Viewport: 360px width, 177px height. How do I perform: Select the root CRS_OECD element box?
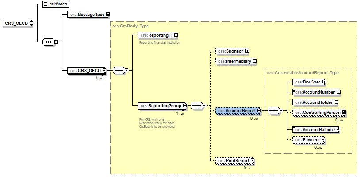coord(17,23)
